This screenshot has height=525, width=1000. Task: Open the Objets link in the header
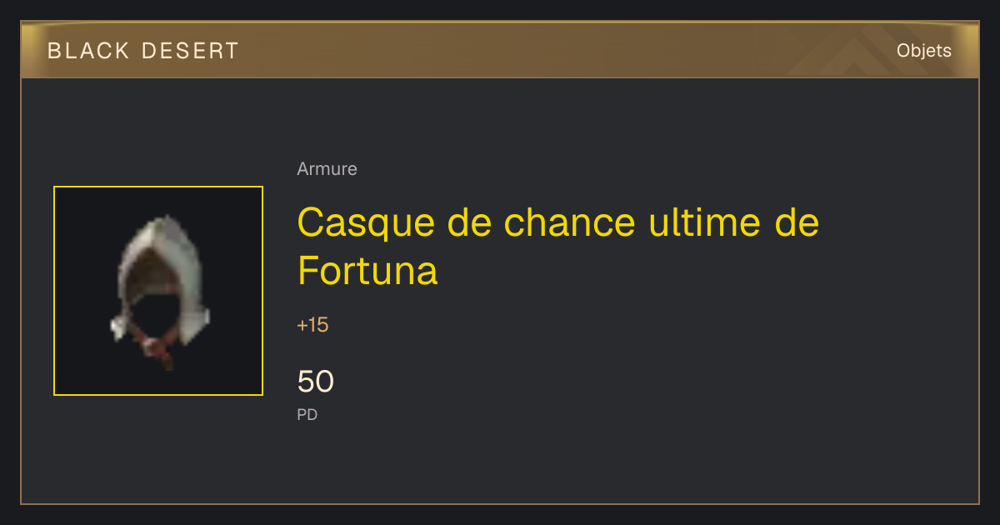click(923, 51)
